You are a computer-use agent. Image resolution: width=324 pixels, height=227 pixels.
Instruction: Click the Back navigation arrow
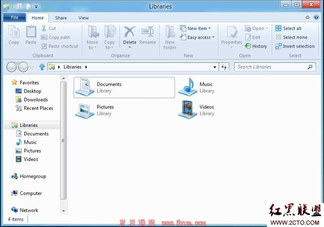click(11, 67)
